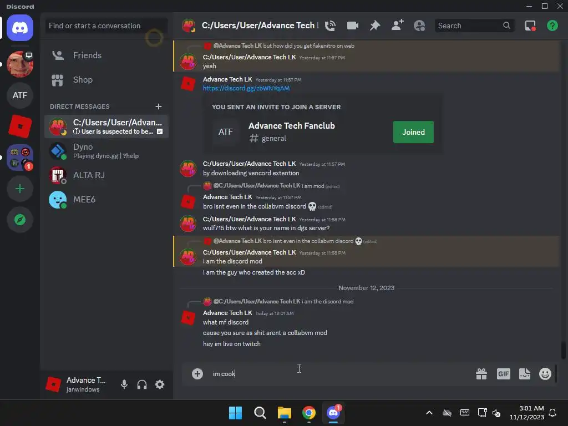Click the chat scrollbar thumb
Screen dimensions: 568x426
564,350
